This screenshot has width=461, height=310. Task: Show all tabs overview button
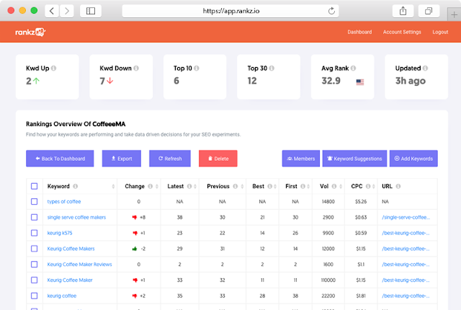[429, 12]
